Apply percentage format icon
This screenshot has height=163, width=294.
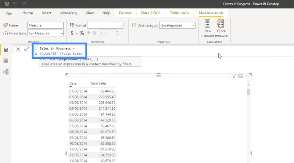[82, 33]
